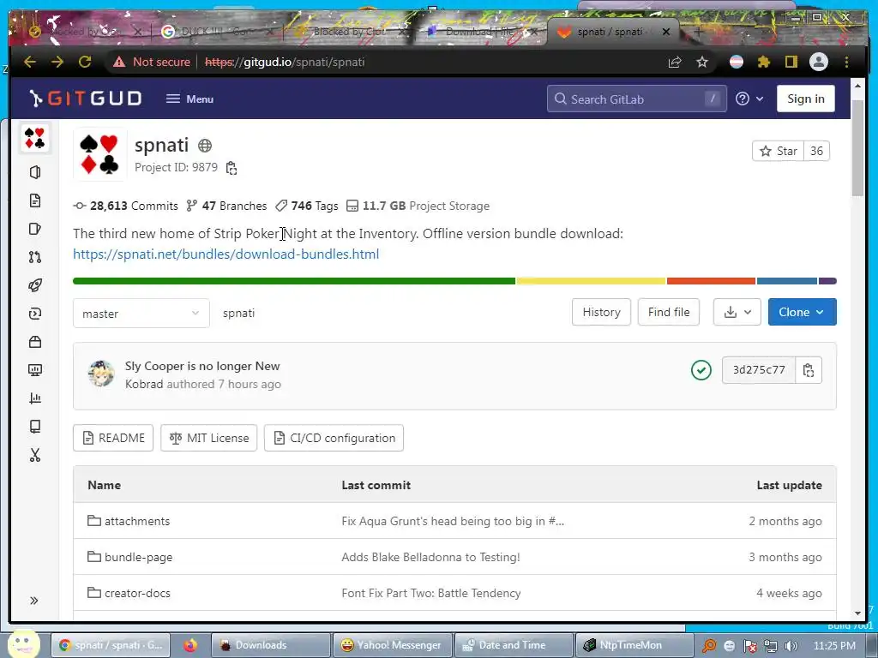The image size is (878, 658).
Task: Click the Sign in button
Action: coord(805,99)
